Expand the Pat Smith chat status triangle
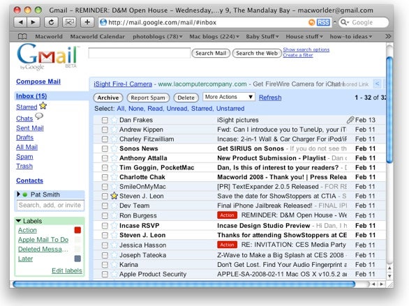 pos(18,194)
